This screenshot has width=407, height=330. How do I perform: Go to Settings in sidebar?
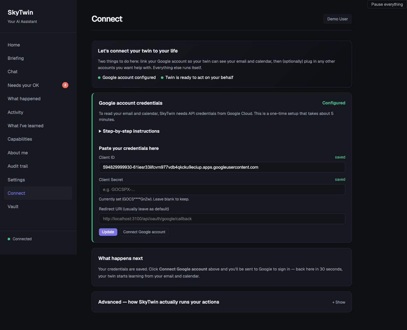[38, 180]
